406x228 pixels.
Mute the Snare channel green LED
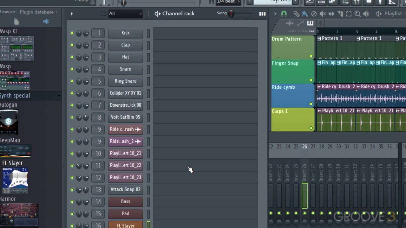[x=72, y=69]
